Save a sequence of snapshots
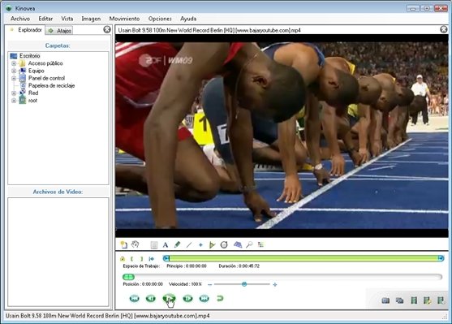The image size is (452, 324). tap(399, 300)
